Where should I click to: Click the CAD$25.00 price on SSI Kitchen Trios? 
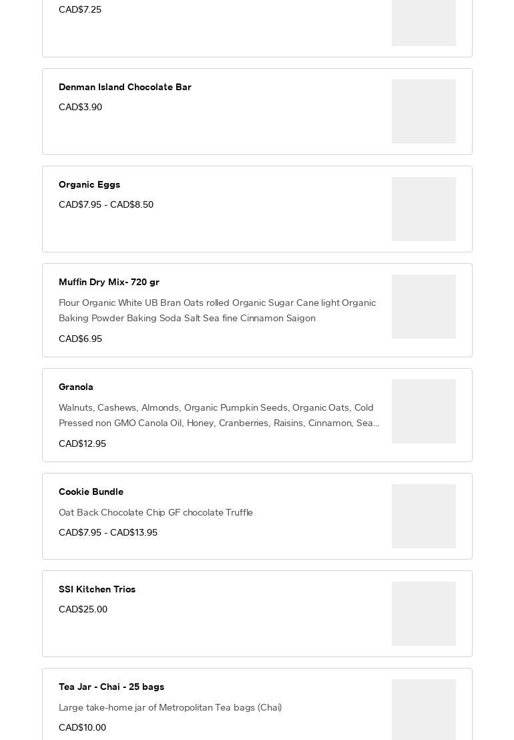(x=83, y=610)
